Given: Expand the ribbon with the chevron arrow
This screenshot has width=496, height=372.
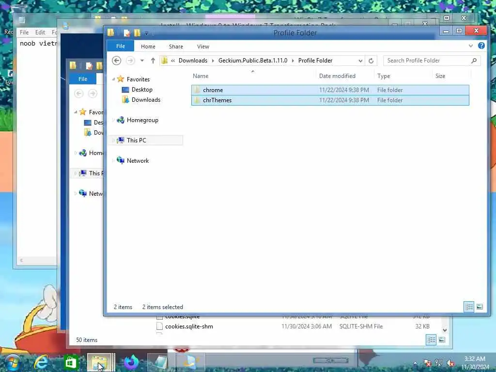Looking at the screenshot, I should tap(471, 46).
